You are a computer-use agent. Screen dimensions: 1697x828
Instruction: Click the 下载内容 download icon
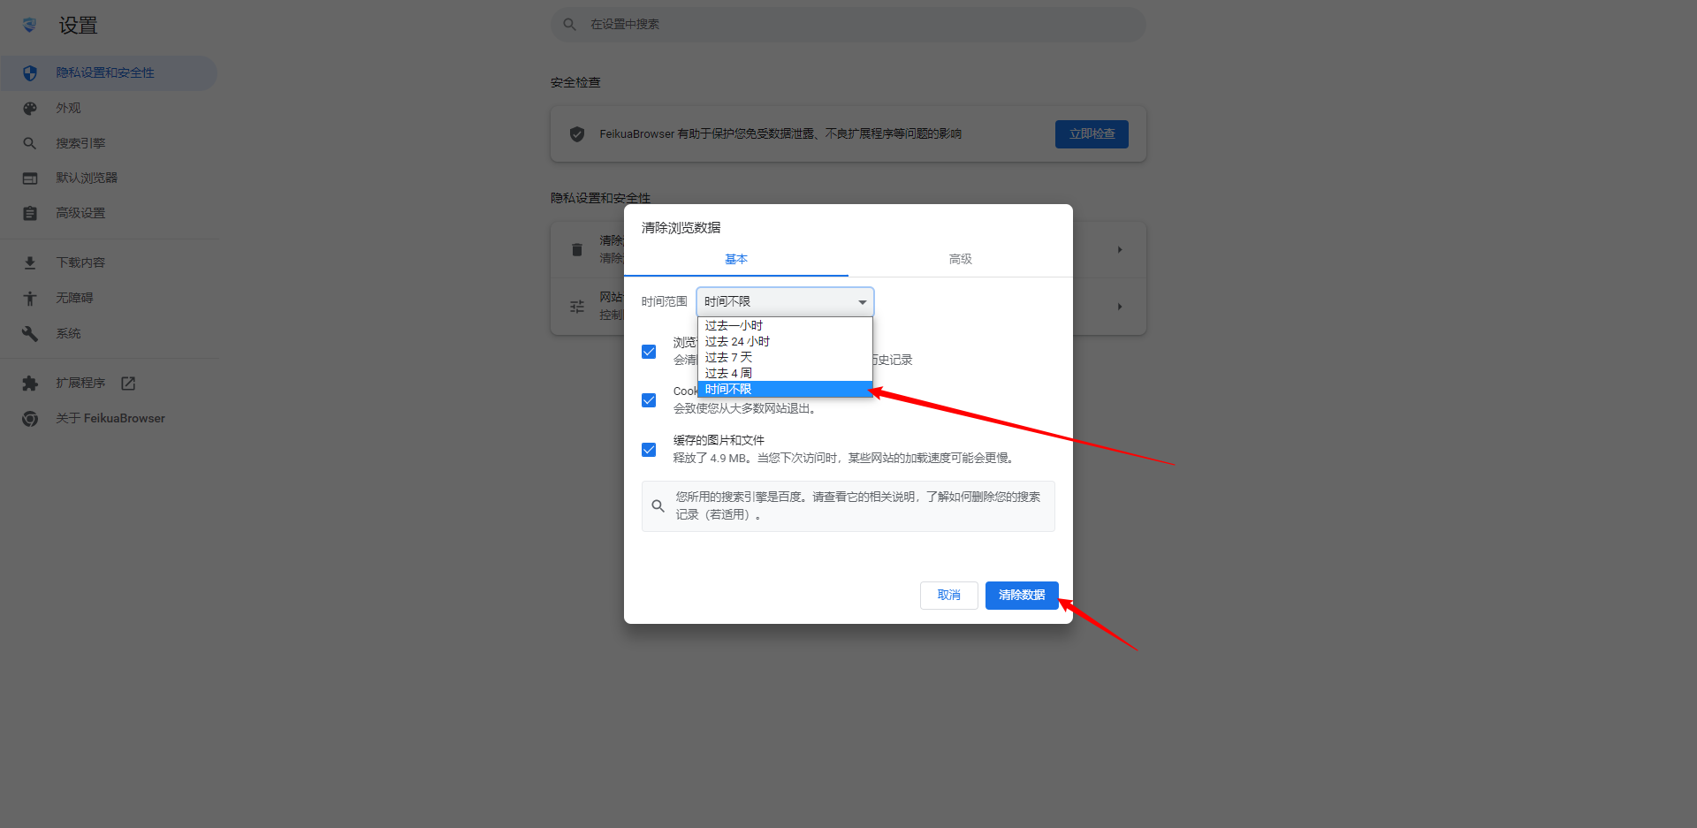(x=30, y=262)
